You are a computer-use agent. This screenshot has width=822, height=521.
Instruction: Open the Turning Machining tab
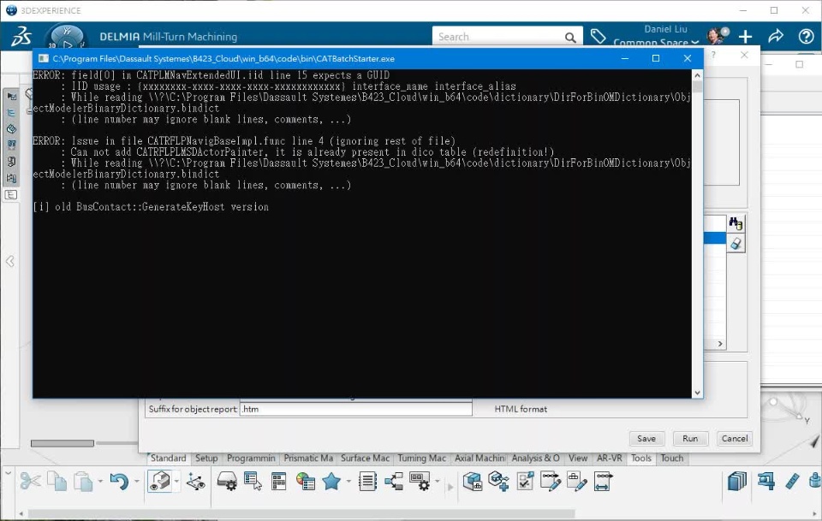coord(421,459)
